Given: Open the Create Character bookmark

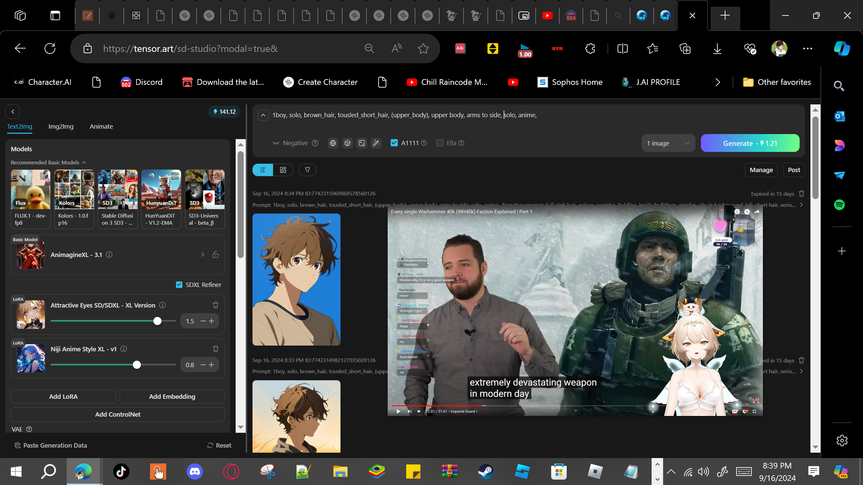Looking at the screenshot, I should point(320,82).
